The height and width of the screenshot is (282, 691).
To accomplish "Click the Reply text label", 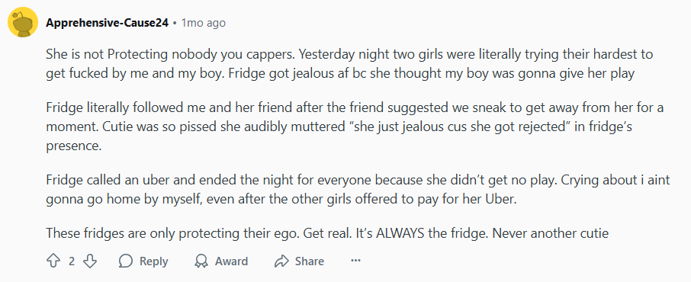I will (154, 261).
